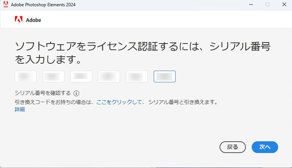This screenshot has width=292, height=168.
Task: Click the Adobe app icon in title bar
Action: pos(6,4)
